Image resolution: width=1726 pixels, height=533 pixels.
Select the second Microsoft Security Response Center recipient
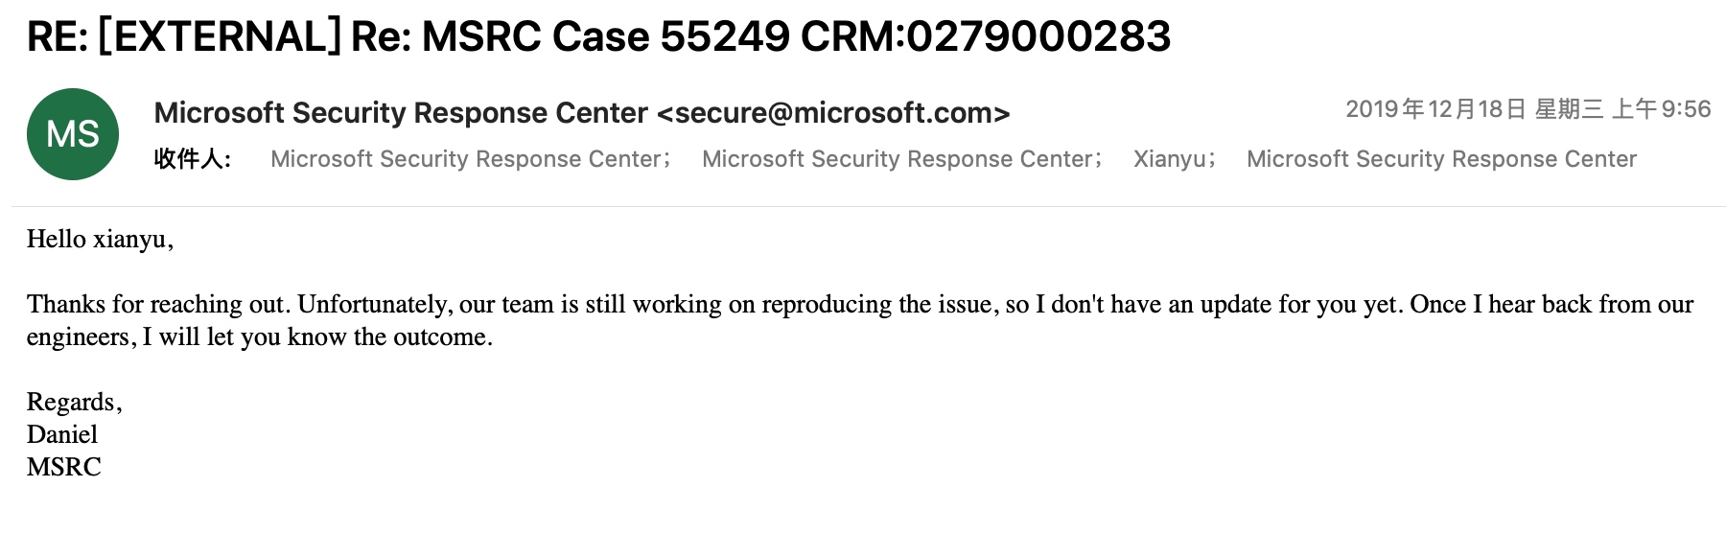point(898,159)
